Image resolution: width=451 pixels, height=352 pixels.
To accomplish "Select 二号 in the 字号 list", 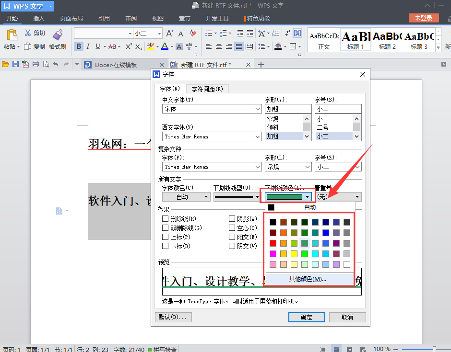I will 333,127.
